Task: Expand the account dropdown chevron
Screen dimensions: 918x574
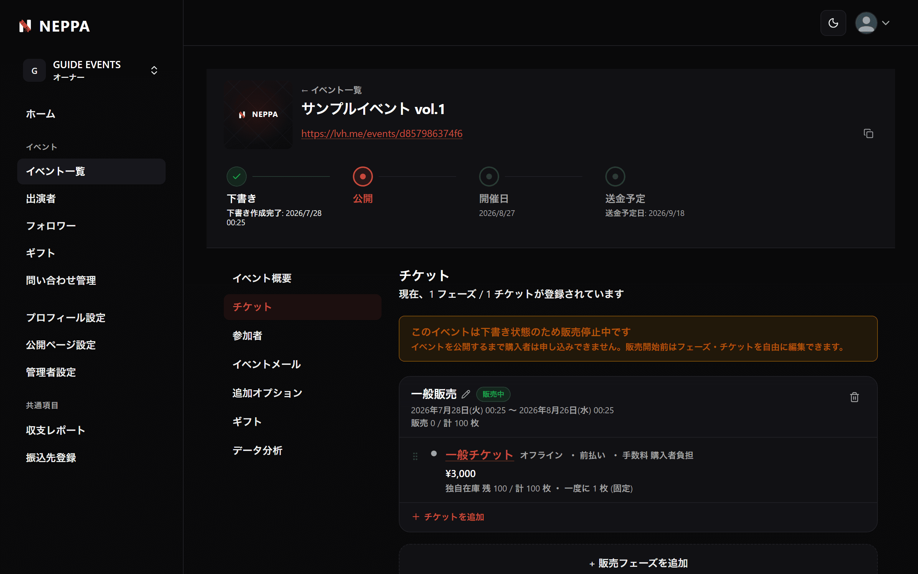Action: click(x=886, y=23)
